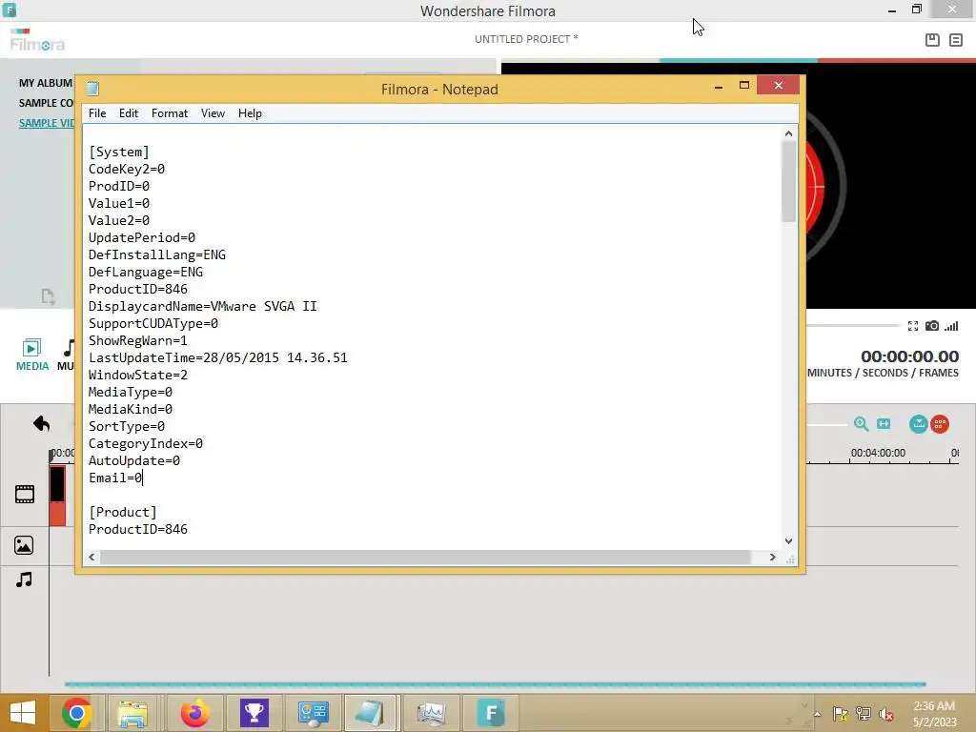Image resolution: width=976 pixels, height=732 pixels.
Task: Click the preview volume slider bar
Action: (853, 326)
